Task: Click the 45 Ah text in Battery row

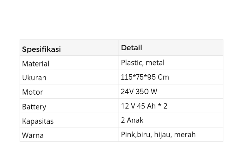Action: (146, 106)
